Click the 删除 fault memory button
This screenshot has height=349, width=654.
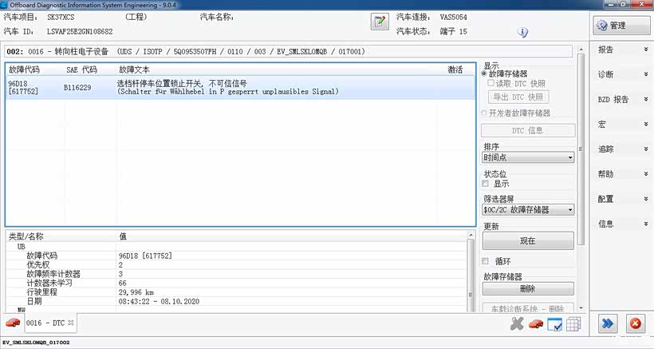[528, 288]
